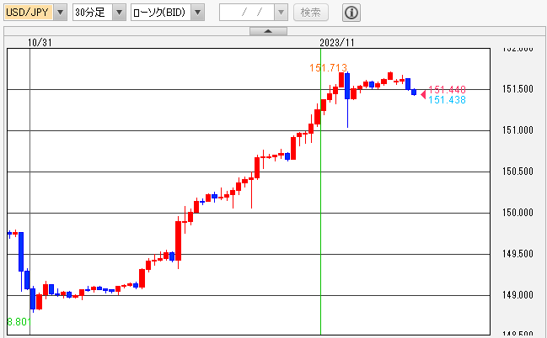Open the information icon button

point(351,13)
